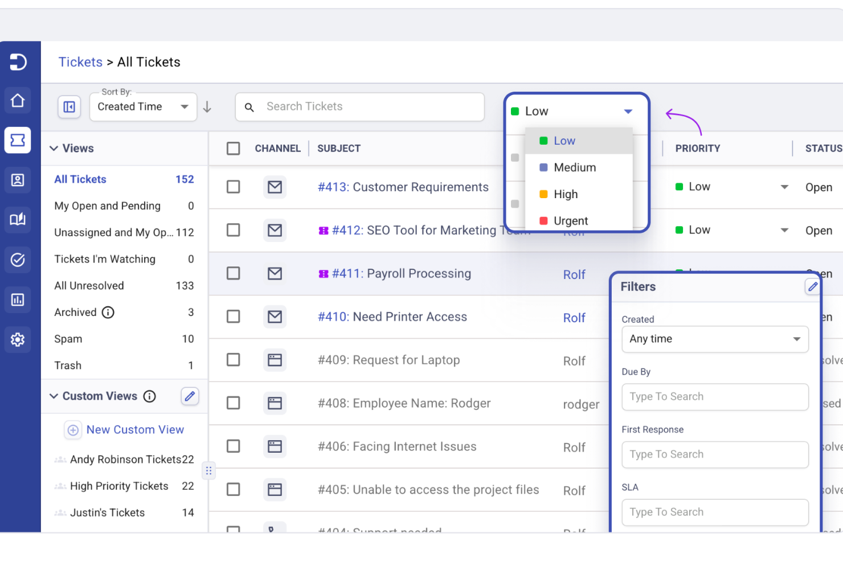Tick the checkbox for ticket #409
The image size is (843, 562).
(234, 360)
